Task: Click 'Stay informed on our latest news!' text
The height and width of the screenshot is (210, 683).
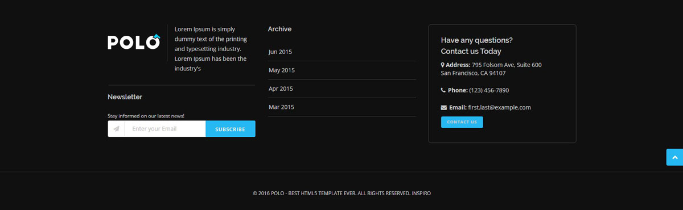Action: tap(146, 116)
